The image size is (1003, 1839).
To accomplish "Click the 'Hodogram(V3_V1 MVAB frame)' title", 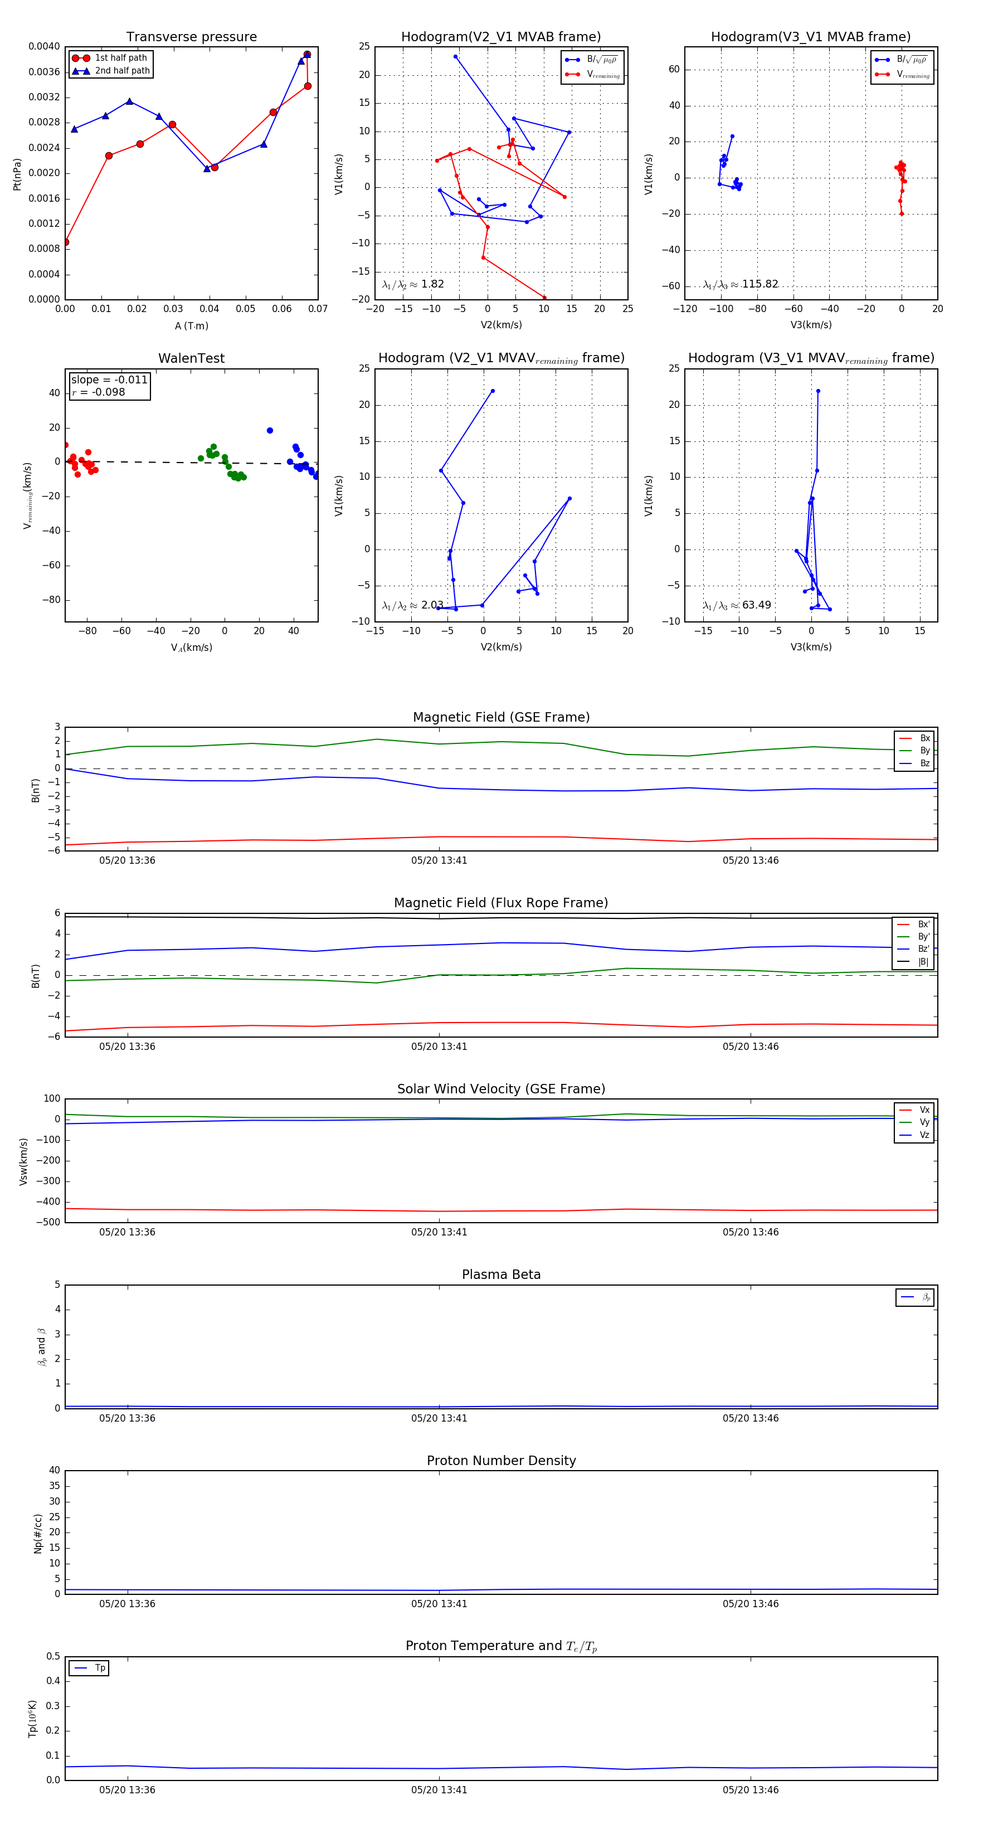I will coord(810,37).
